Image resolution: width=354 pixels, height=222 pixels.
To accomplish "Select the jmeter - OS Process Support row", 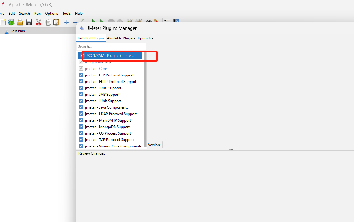I will (110, 133).
